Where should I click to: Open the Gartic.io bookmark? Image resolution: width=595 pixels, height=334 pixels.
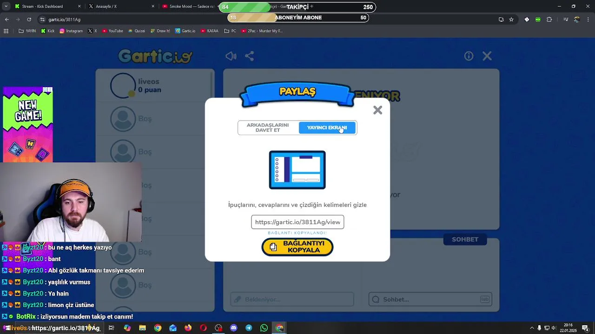[185, 31]
